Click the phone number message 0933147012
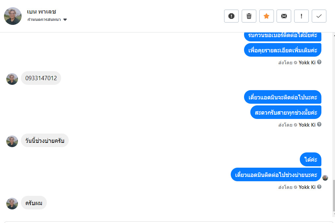This screenshot has height=223, width=335. [x=41, y=78]
